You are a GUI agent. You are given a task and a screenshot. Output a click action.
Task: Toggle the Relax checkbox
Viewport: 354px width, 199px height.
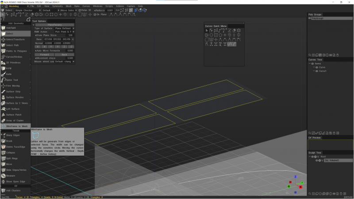79,10
